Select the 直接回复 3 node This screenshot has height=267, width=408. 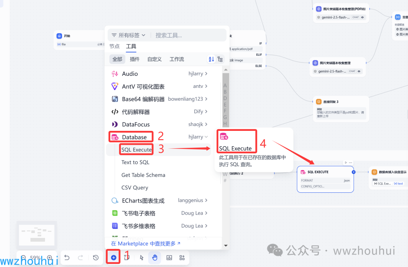click(x=341, y=109)
